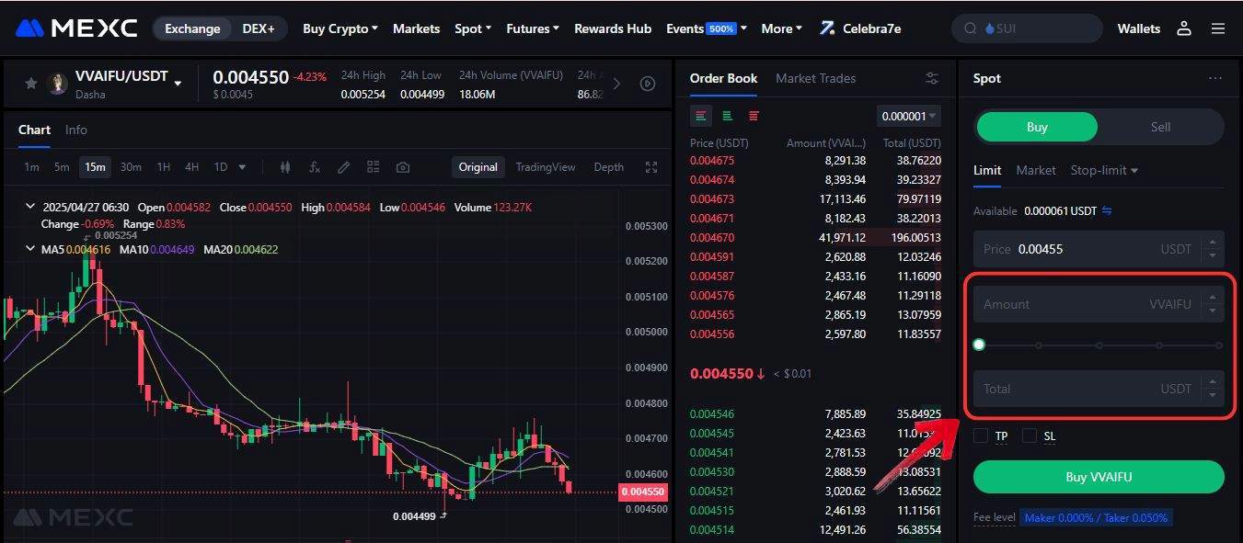The height and width of the screenshot is (543, 1243).
Task: Select the Original chart mode
Action: pos(478,167)
